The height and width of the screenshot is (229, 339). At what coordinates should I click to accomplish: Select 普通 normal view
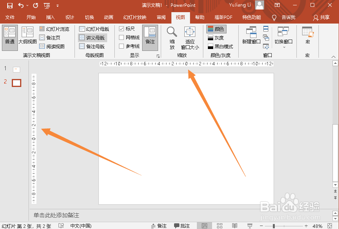pyautogui.click(x=10, y=38)
